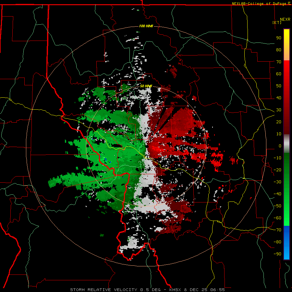The height and width of the screenshot is (292, 292).
Task: Click the 20 knot color scale label
Action: point(279,122)
